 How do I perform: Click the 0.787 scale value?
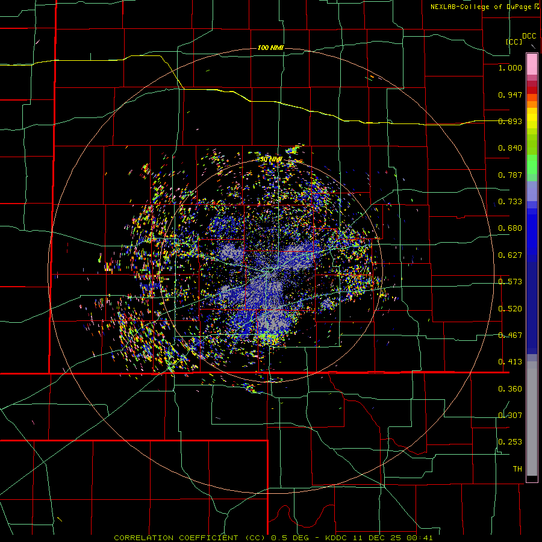(x=510, y=175)
